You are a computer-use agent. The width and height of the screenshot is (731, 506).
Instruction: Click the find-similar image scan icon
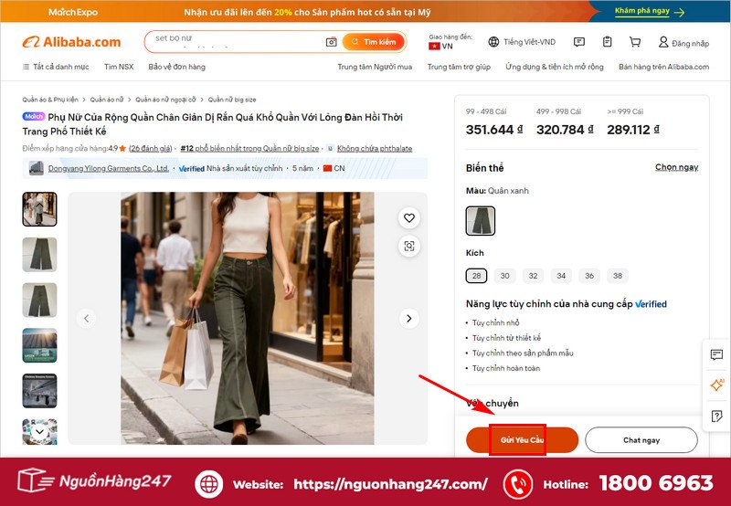click(x=408, y=246)
